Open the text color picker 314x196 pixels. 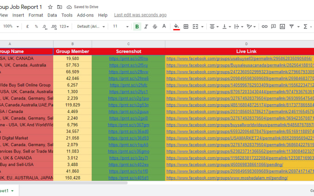point(164,26)
